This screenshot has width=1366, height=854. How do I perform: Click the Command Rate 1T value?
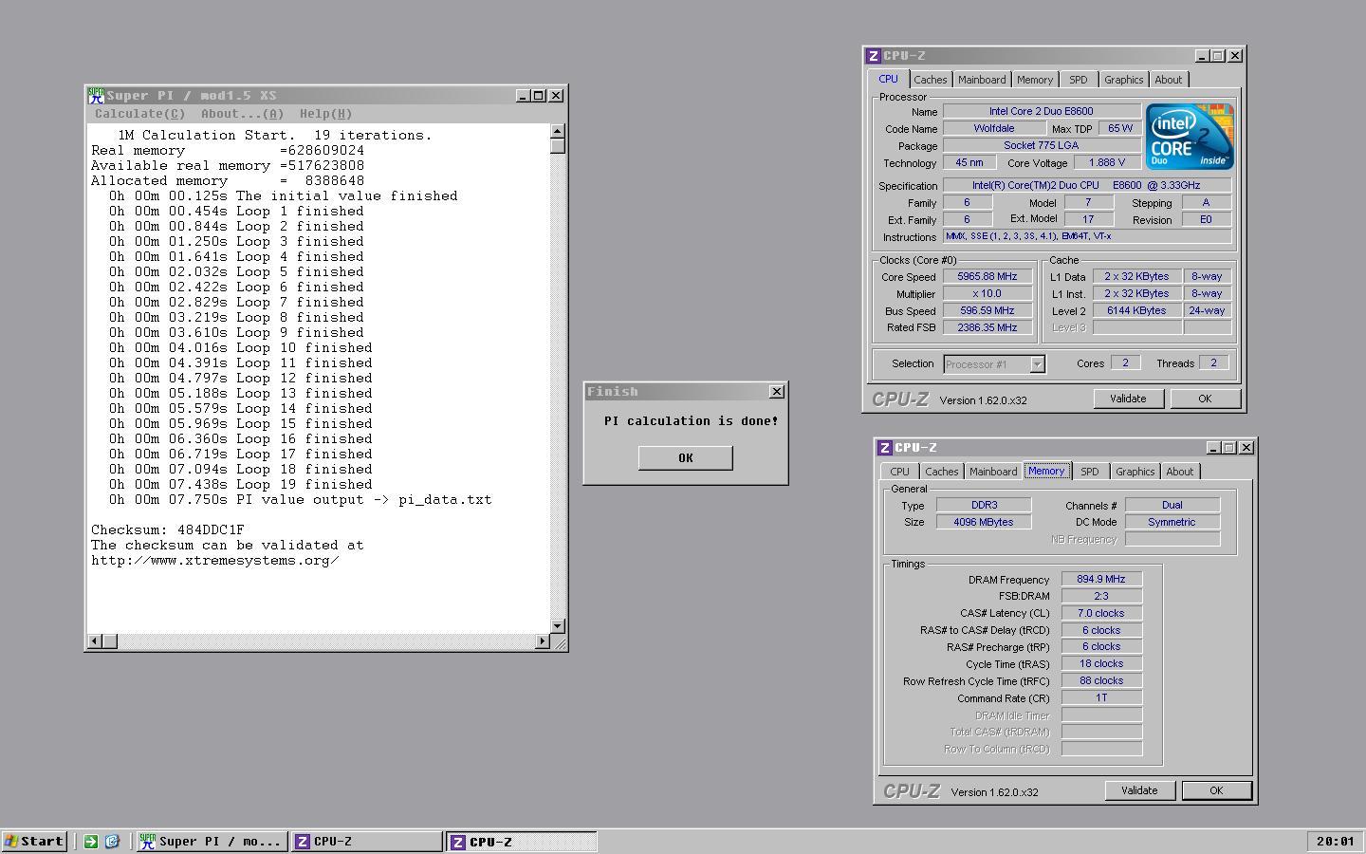1101,697
